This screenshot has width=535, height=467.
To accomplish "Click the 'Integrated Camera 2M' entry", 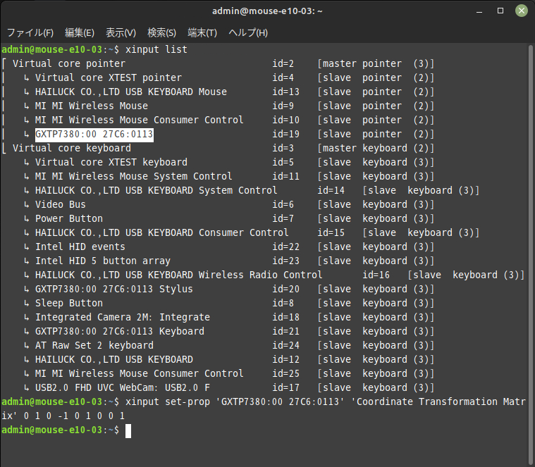I will tap(123, 318).
